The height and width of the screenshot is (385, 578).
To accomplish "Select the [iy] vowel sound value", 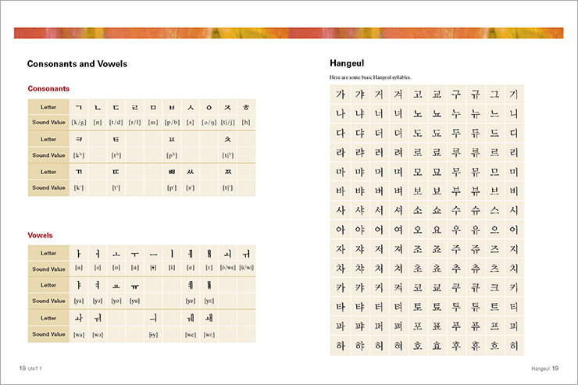I will tap(153, 334).
